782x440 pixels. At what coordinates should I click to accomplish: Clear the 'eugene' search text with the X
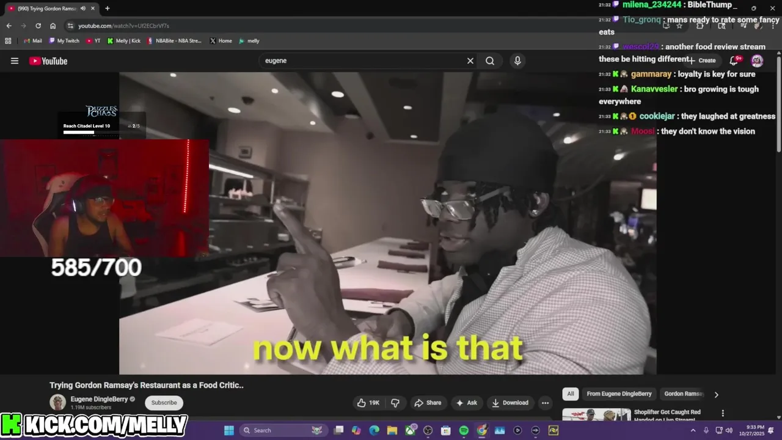(470, 61)
